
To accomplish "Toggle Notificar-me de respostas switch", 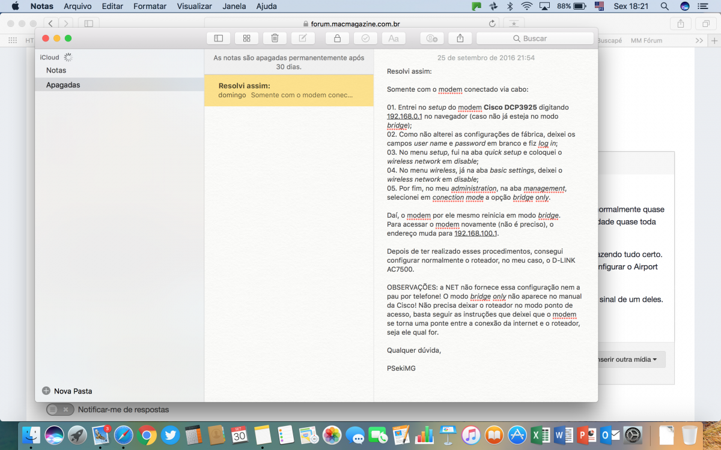I will 60,410.
